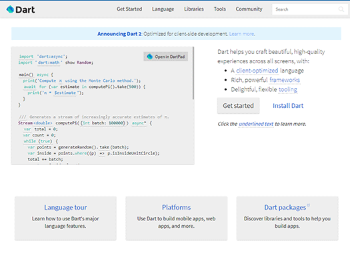Click the Install Dart link
350x255 pixels.
288,106
